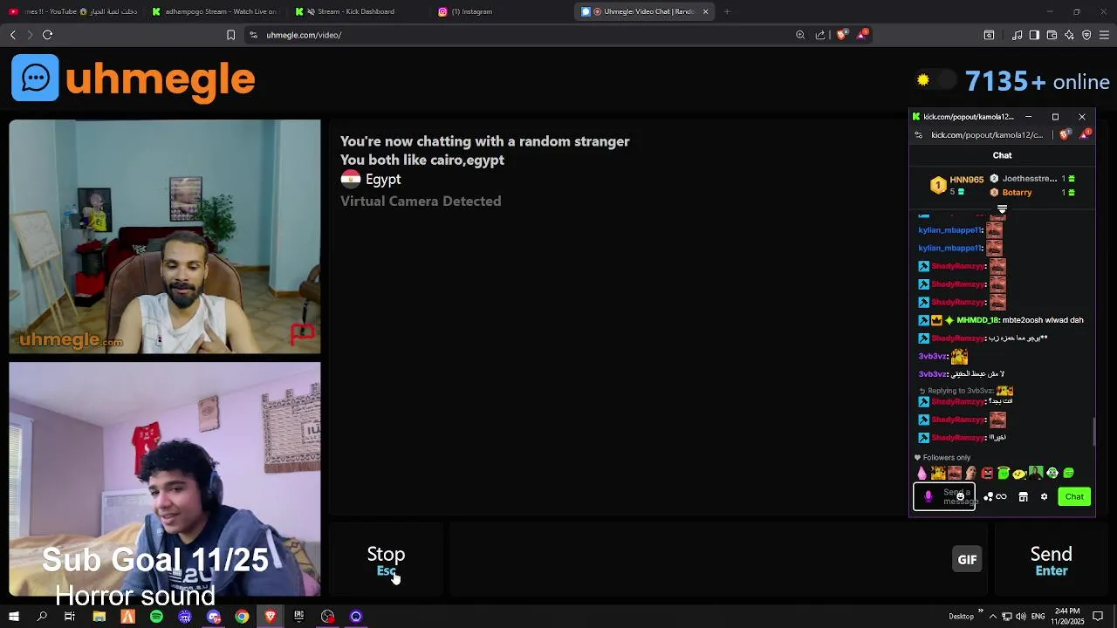Screen dimensions: 1117x628
Task: Click the tab search icon in toolbar
Action: coord(989,35)
